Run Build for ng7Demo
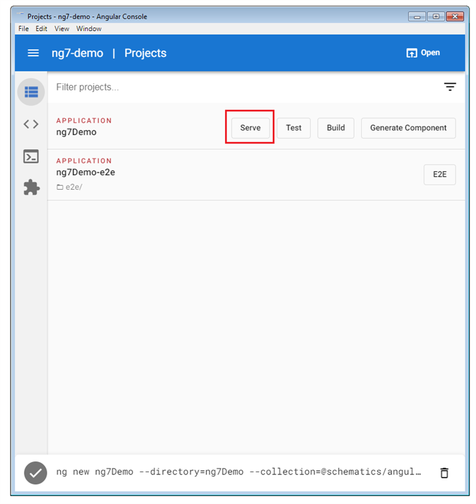Image resolution: width=476 pixels, height=504 pixels. pyautogui.click(x=335, y=128)
